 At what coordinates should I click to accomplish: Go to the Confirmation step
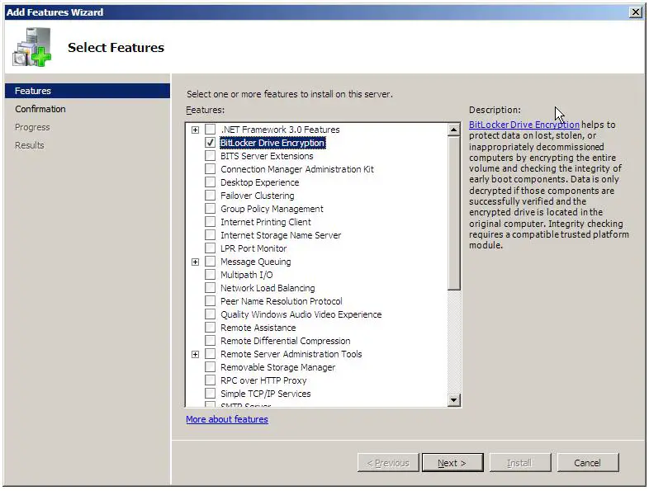40,109
